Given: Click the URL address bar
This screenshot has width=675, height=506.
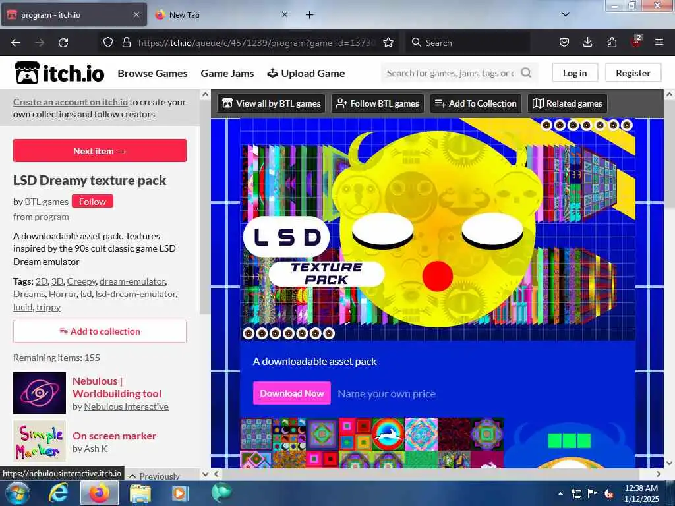Looking at the screenshot, I should click(256, 43).
